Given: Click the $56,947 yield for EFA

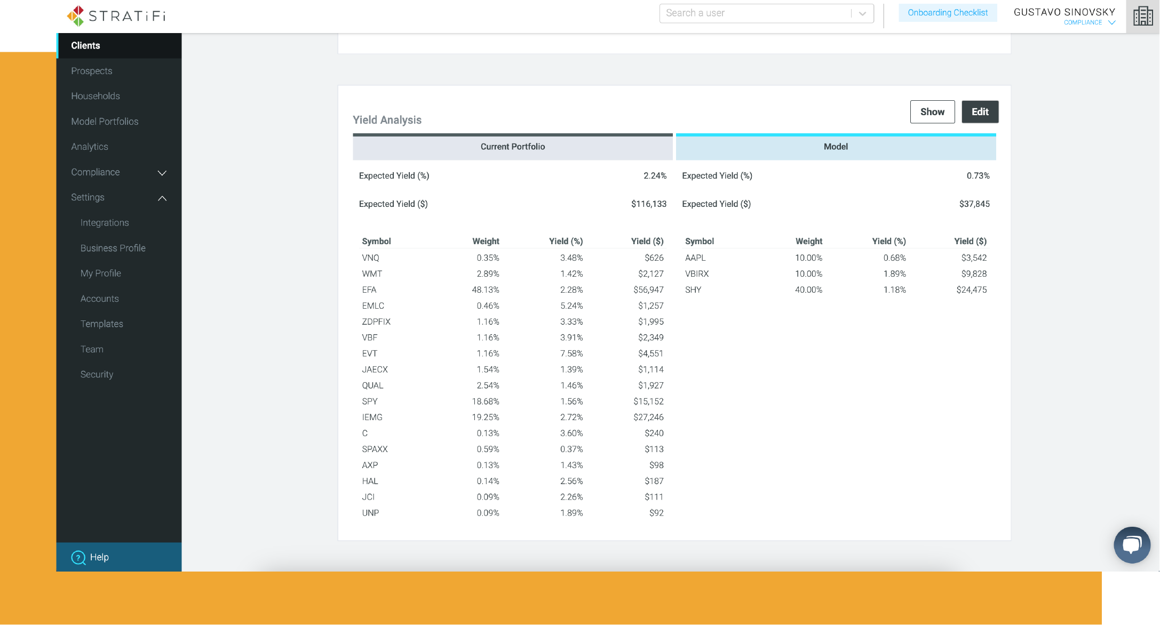Looking at the screenshot, I should [648, 290].
